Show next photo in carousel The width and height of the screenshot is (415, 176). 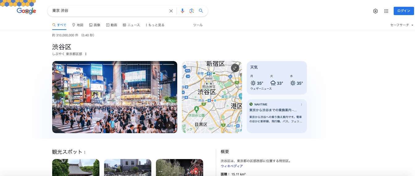pos(169,125)
